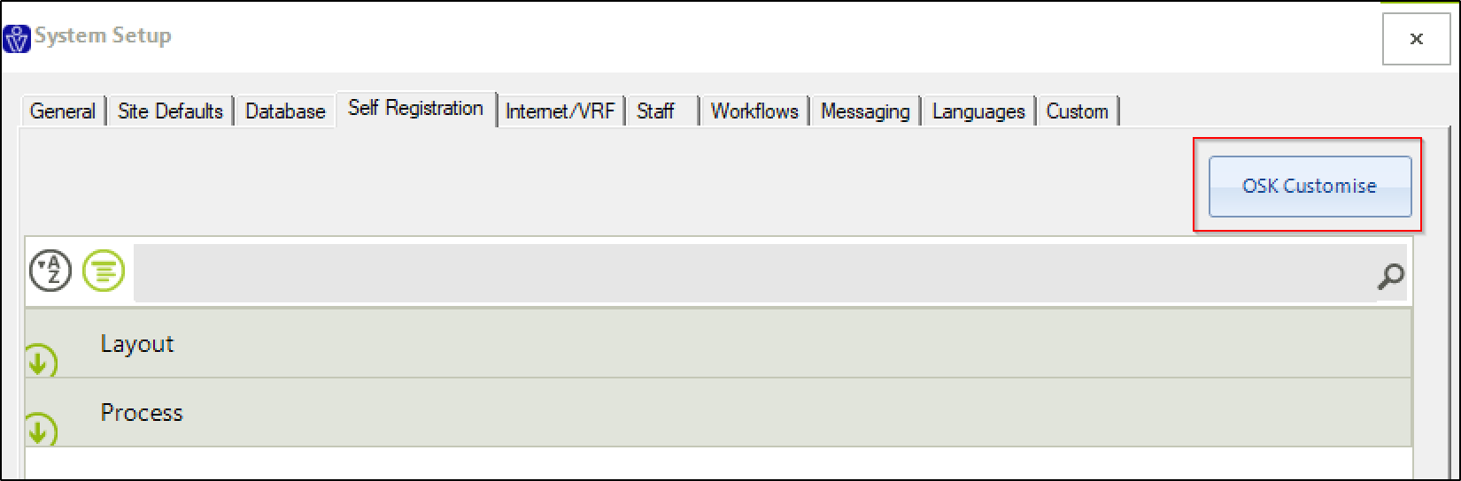Open the Messaging tab
The height and width of the screenshot is (481, 1461).
tap(865, 111)
